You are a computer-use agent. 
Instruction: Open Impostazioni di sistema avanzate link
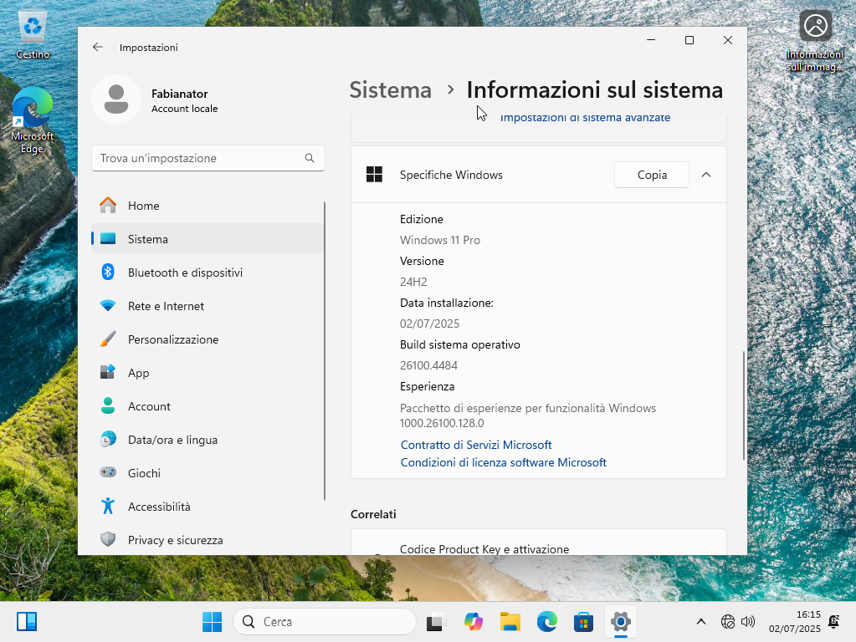(x=585, y=118)
